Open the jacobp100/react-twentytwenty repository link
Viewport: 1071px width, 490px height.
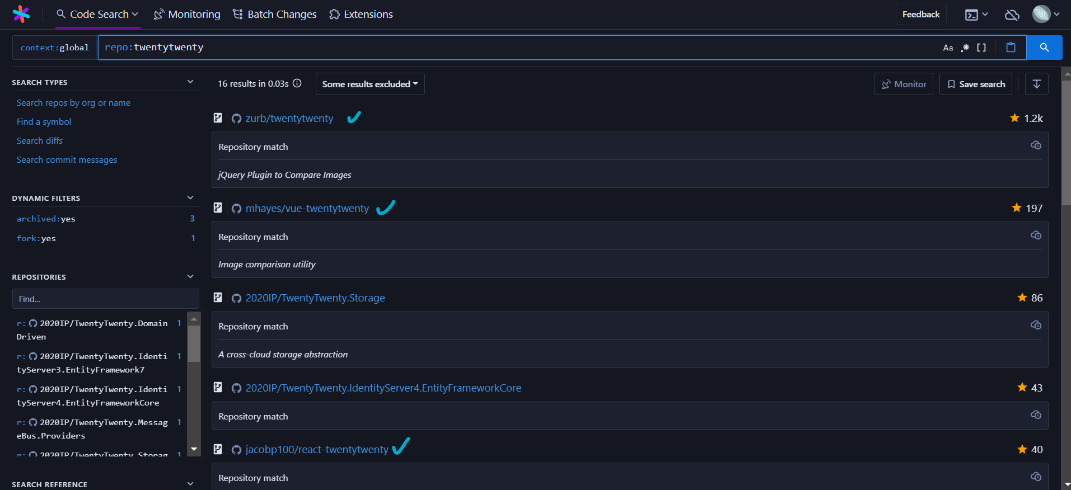click(317, 450)
